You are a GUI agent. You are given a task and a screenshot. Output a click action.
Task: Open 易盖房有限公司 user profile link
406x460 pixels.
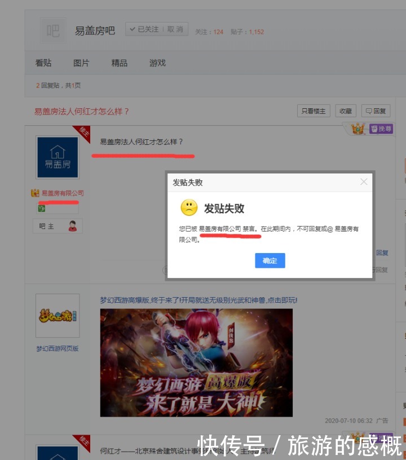tap(63, 193)
